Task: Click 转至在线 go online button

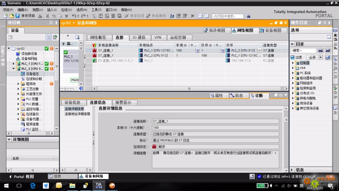Action: (135, 16)
